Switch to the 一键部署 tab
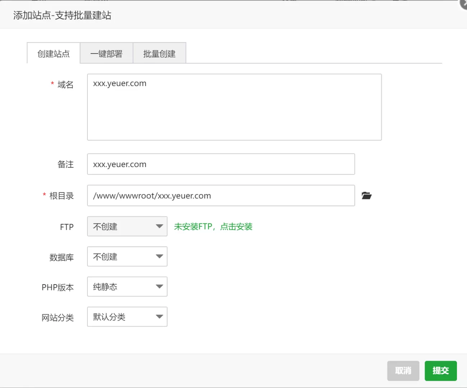 pos(106,53)
